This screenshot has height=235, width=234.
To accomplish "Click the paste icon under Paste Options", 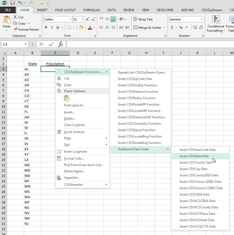I will (x=66, y=98).
